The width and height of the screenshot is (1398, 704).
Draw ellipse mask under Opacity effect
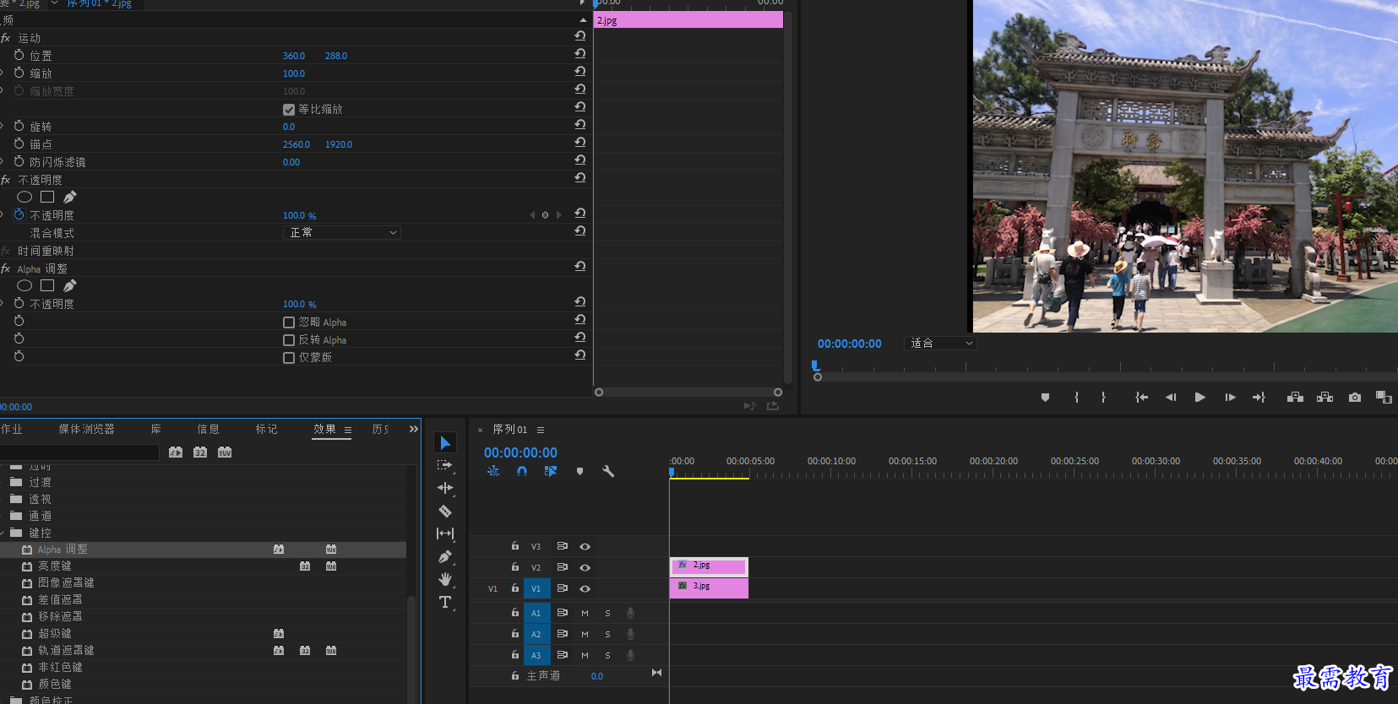click(x=24, y=198)
